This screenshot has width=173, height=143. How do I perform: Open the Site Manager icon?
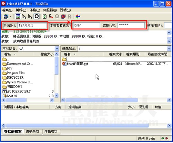tap(6, 17)
